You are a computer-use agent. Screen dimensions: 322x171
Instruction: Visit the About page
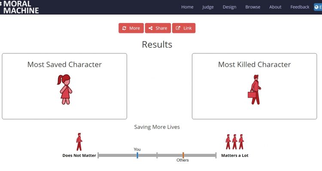275,7
